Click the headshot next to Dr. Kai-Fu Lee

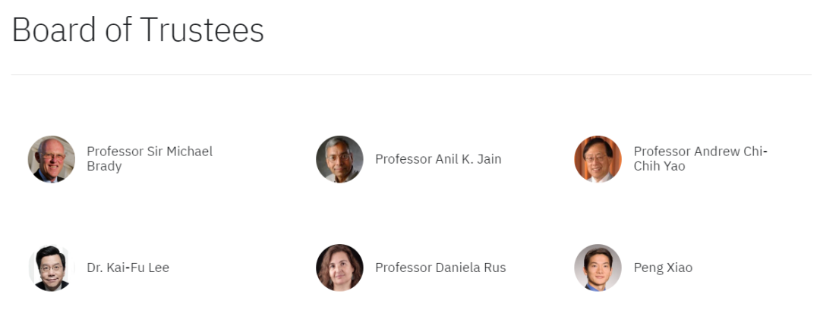pos(52,268)
